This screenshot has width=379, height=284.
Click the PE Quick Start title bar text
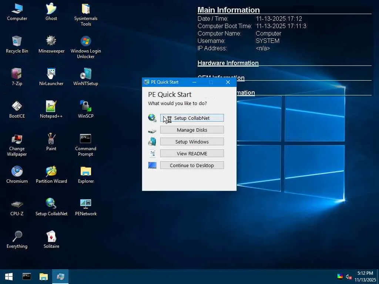click(165, 82)
